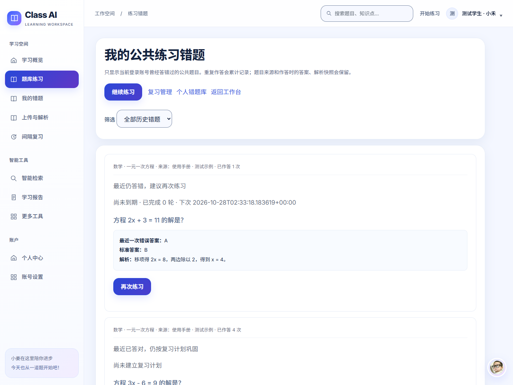513x385 pixels.
Task: Click the 继续练习 button
Action: pos(123,92)
